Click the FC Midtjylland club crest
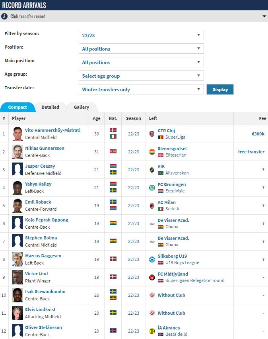Viewport: 268px width, 339px height. tap(152, 277)
